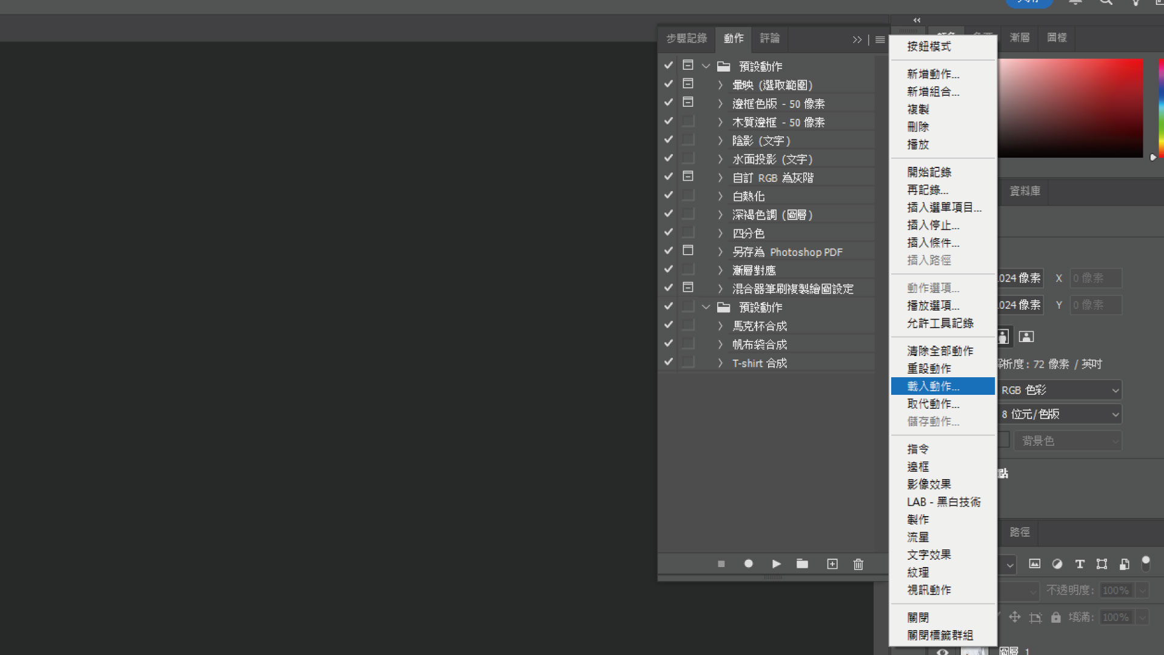Screen dimensions: 1164x655
Task: Click the create new action plus icon
Action: pyautogui.click(x=832, y=564)
